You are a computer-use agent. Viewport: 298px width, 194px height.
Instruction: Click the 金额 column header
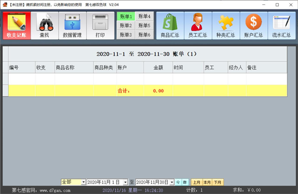158,67
